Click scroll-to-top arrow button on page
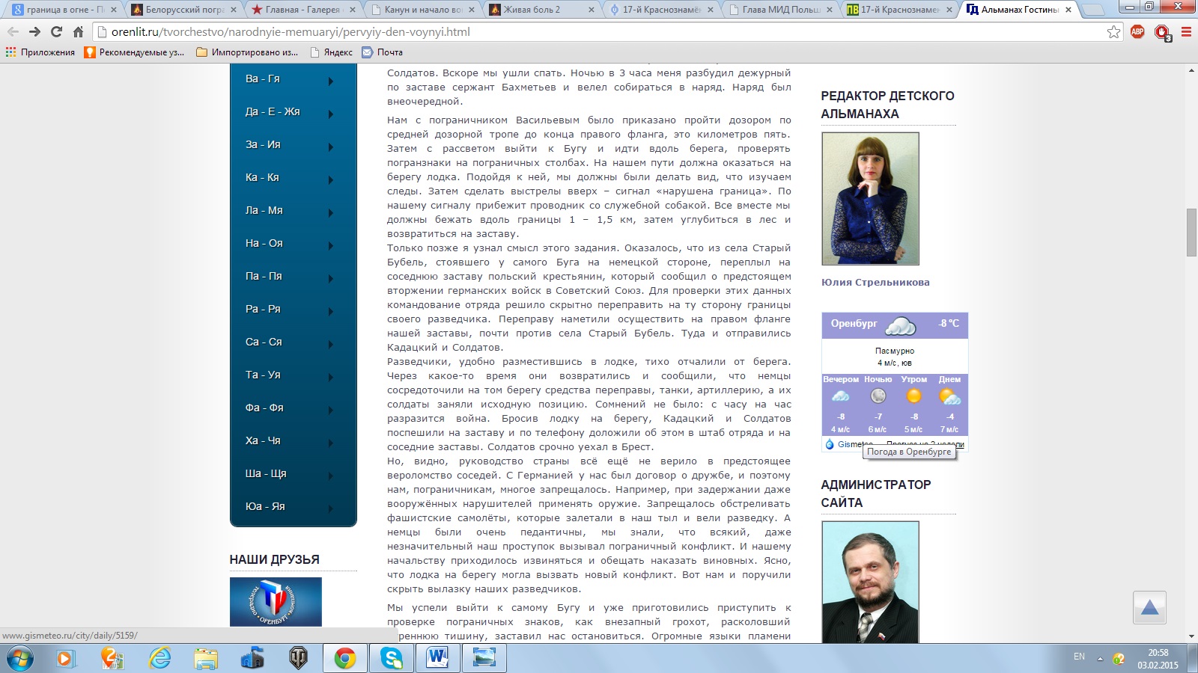The height and width of the screenshot is (673, 1198). 1149,607
